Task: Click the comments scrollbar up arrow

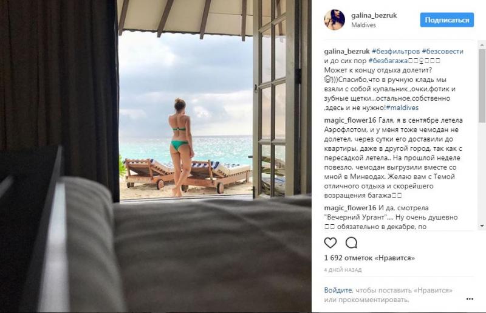Action: click(x=482, y=46)
